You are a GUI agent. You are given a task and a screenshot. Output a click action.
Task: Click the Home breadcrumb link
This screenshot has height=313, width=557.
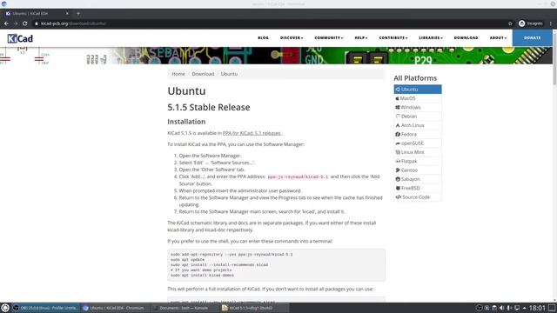(178, 74)
